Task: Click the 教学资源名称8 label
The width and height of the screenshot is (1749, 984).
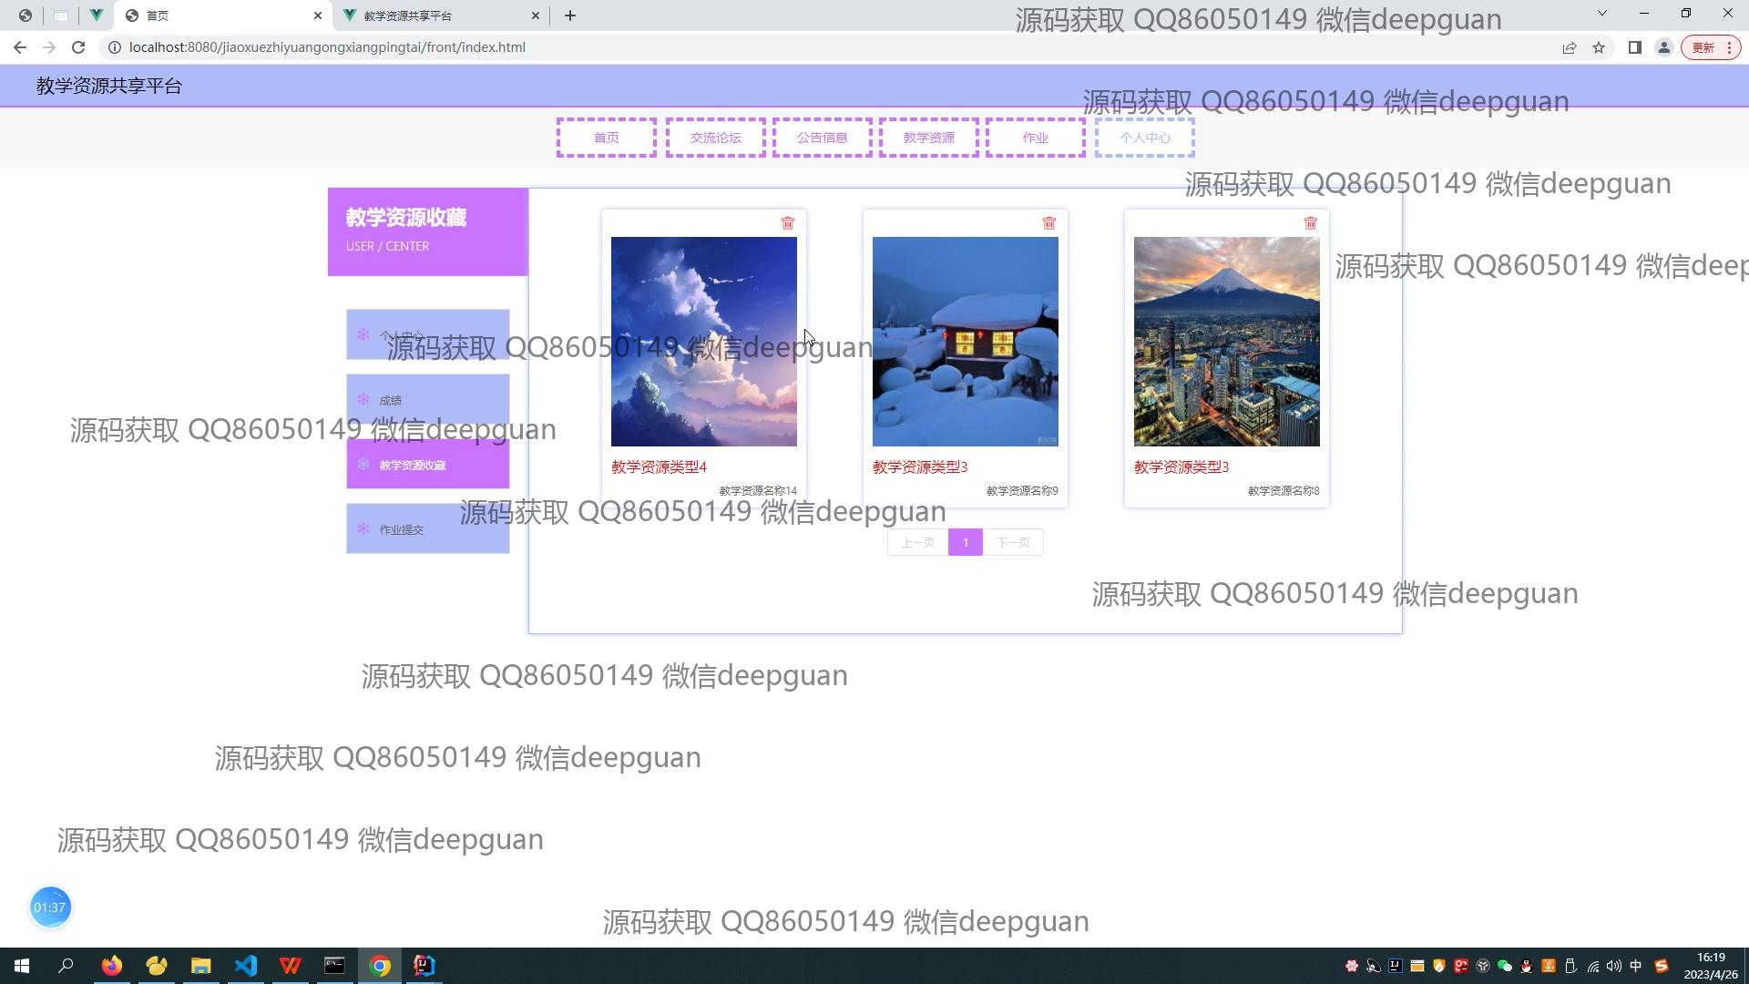Action: [x=1284, y=490]
